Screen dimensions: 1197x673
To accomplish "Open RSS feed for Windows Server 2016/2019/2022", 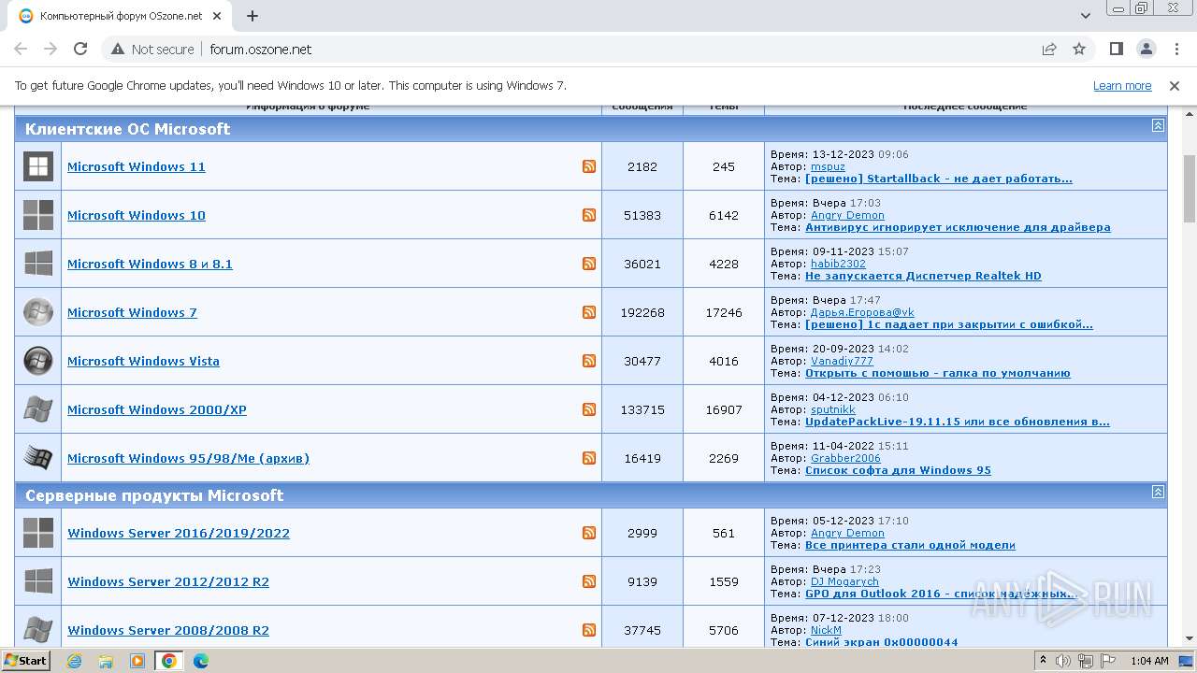I will [x=589, y=533].
